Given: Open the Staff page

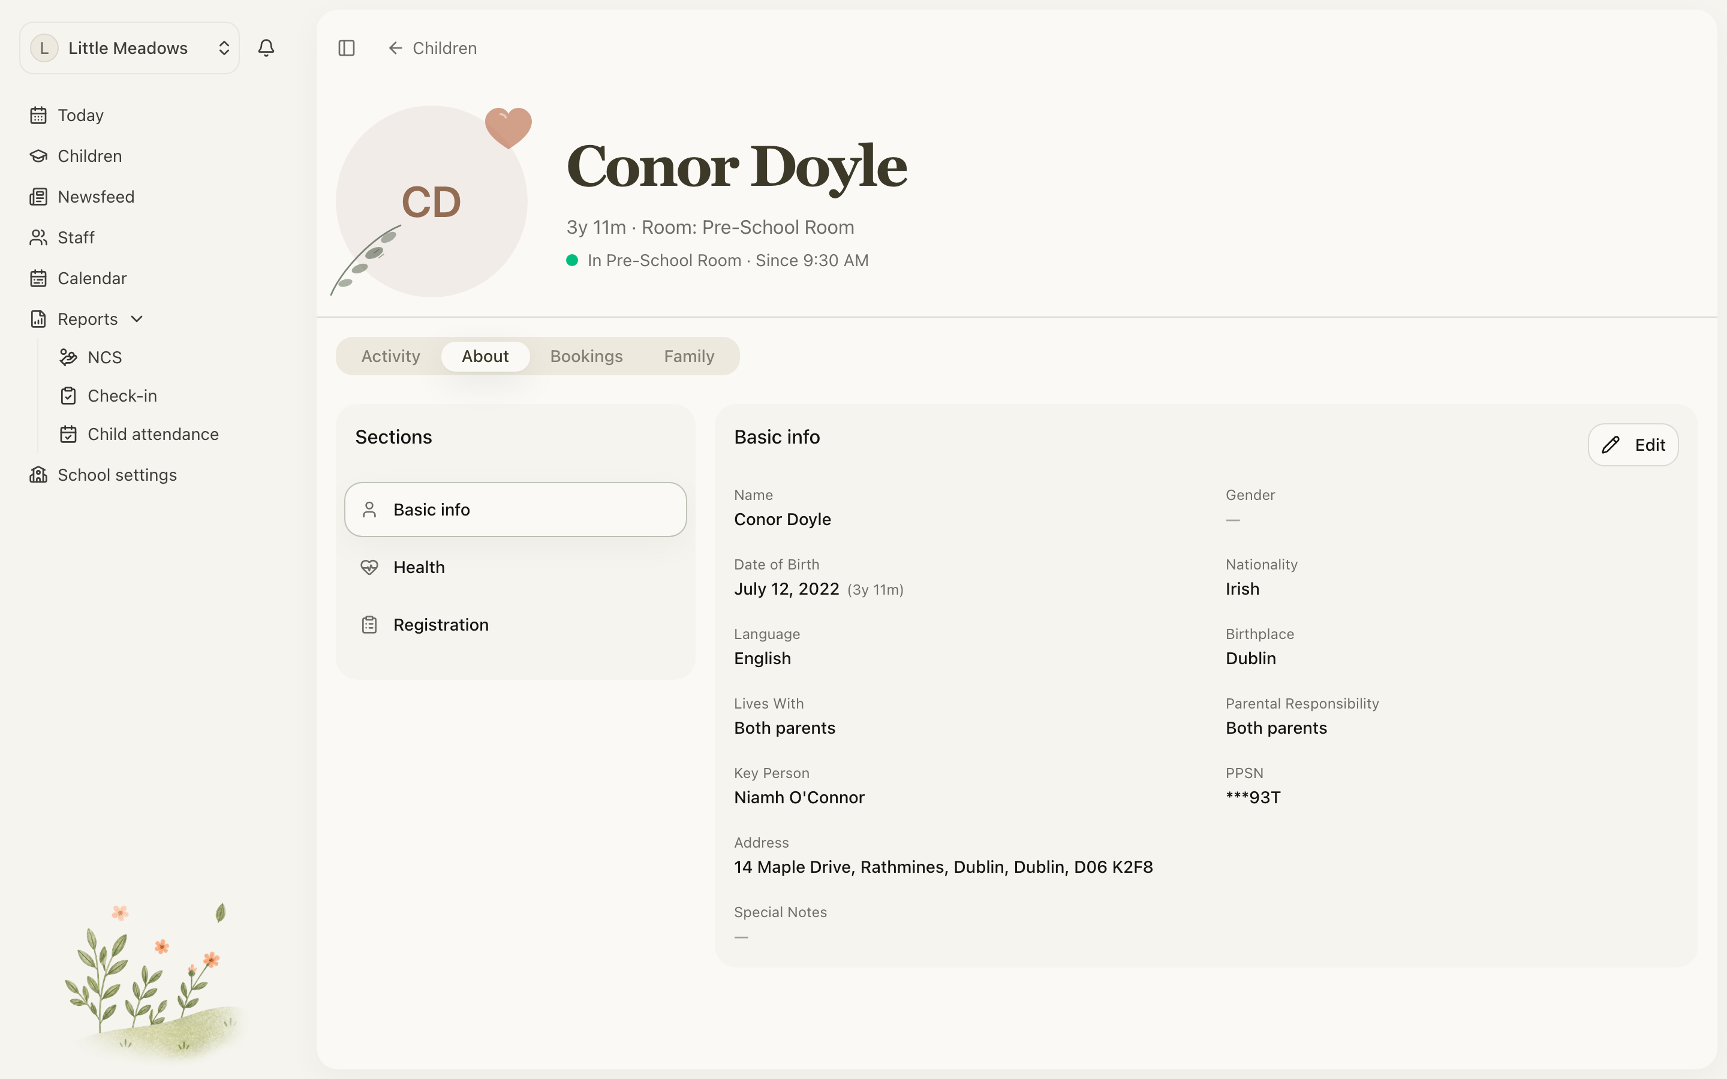Looking at the screenshot, I should tap(76, 237).
